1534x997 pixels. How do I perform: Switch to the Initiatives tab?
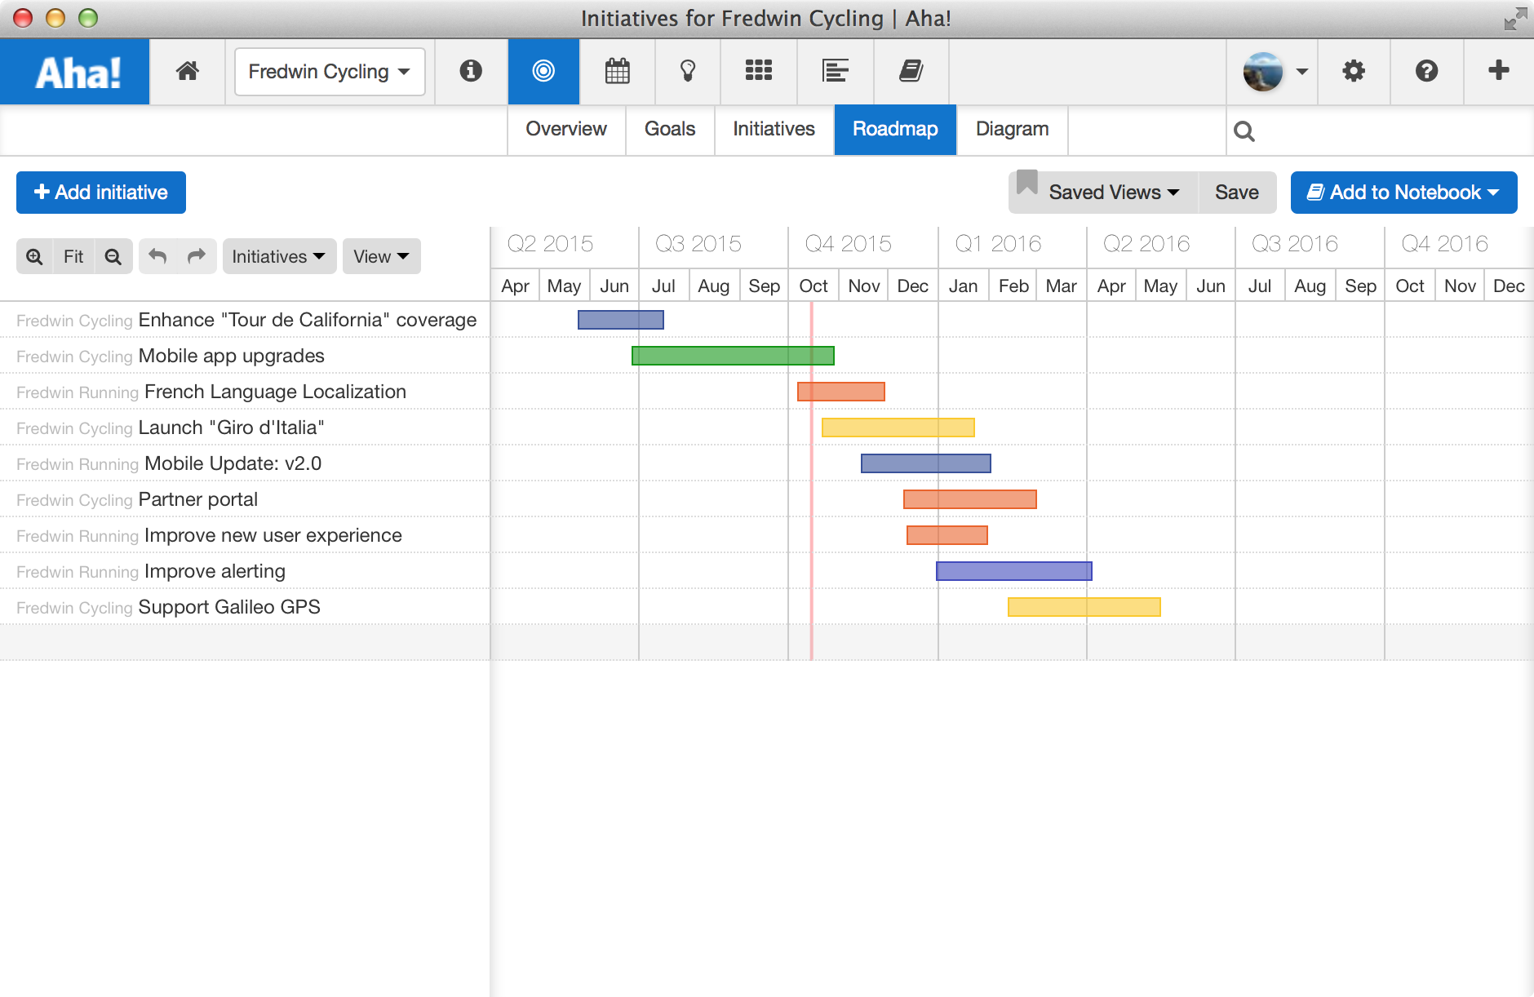[x=774, y=129]
